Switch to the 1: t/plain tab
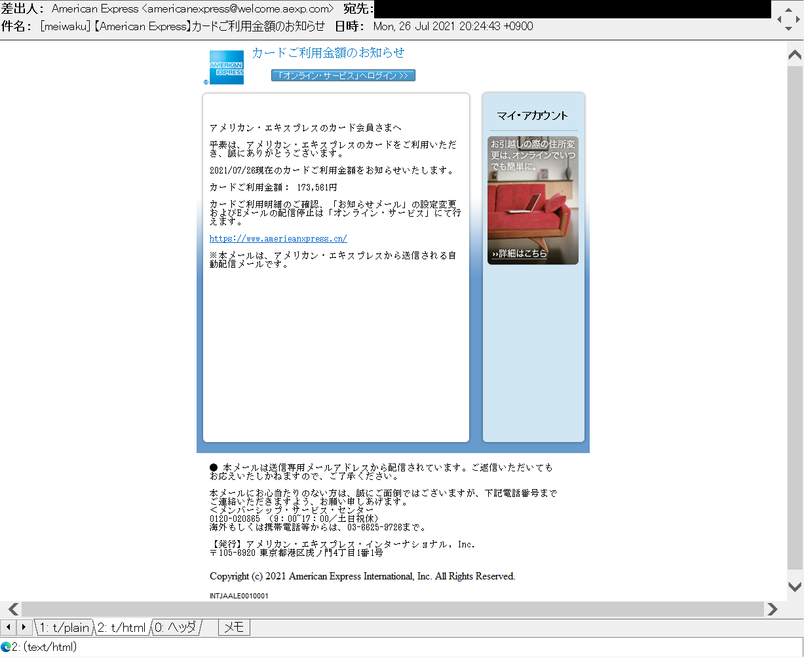 pyautogui.click(x=64, y=627)
